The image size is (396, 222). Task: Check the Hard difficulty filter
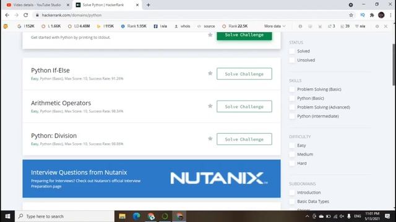coord(292,163)
